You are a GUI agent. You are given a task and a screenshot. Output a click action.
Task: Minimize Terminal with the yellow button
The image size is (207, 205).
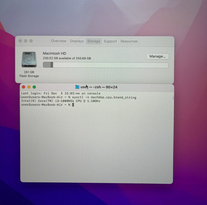coord(29,87)
